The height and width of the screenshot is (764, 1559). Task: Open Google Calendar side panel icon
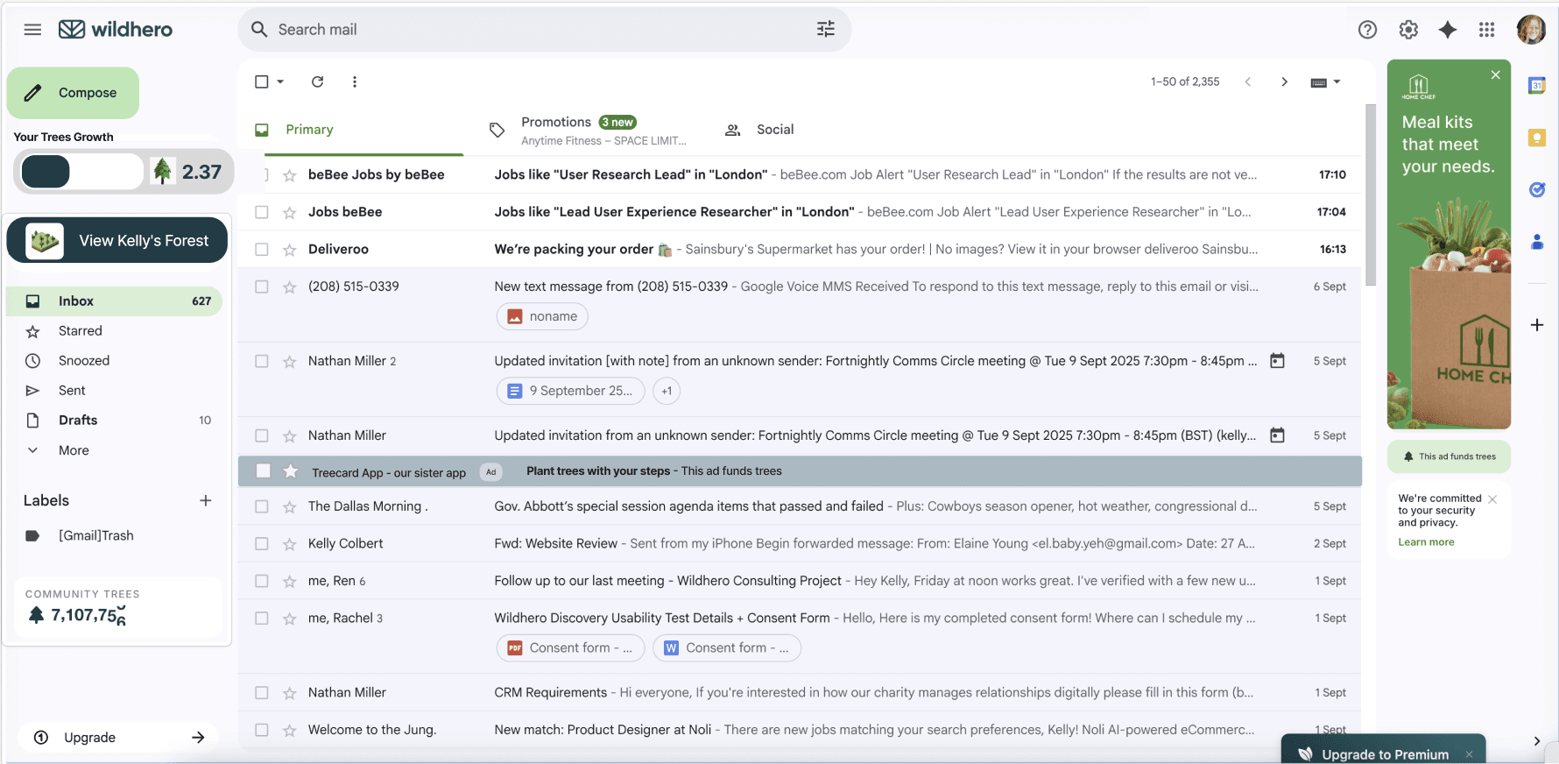pyautogui.click(x=1537, y=85)
